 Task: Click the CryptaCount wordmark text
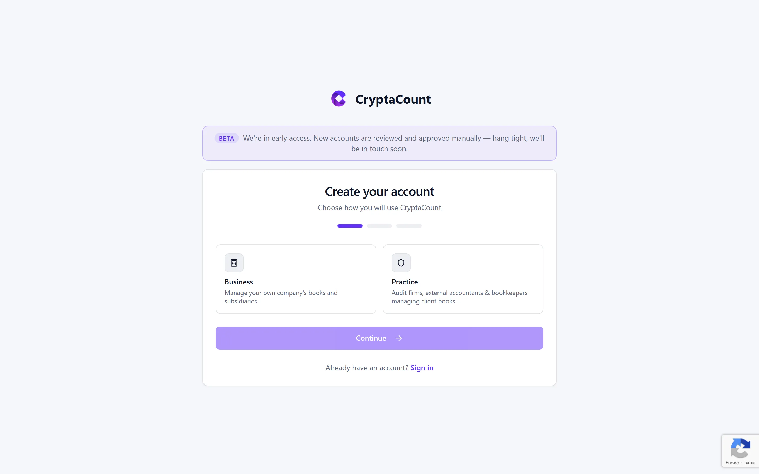393,99
